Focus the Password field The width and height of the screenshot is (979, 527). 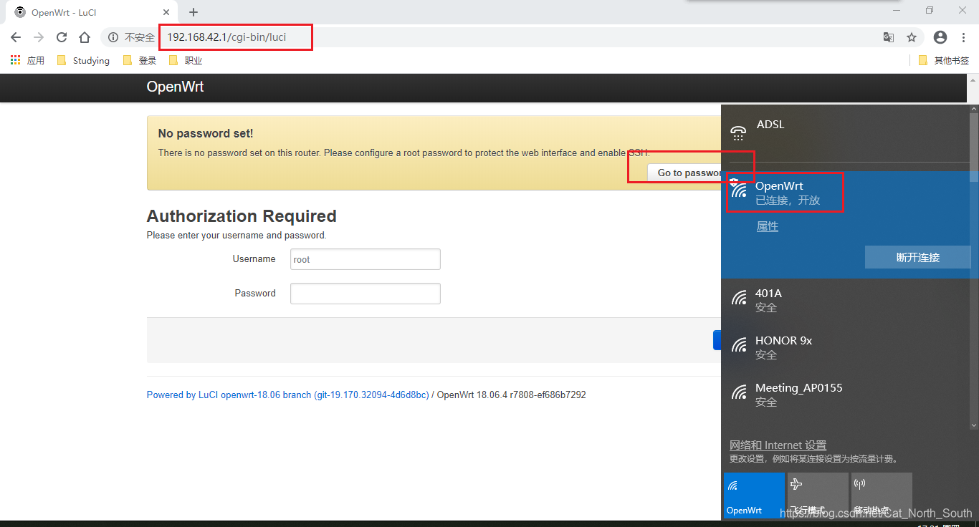coord(365,294)
